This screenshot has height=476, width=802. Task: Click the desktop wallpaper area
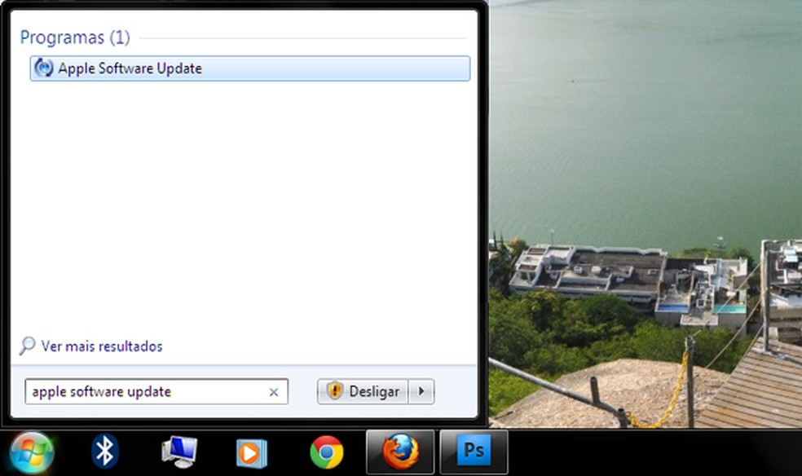[x=644, y=163]
